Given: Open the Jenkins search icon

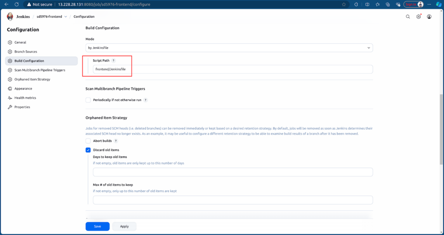Looking at the screenshot, I should pyautogui.click(x=408, y=17).
